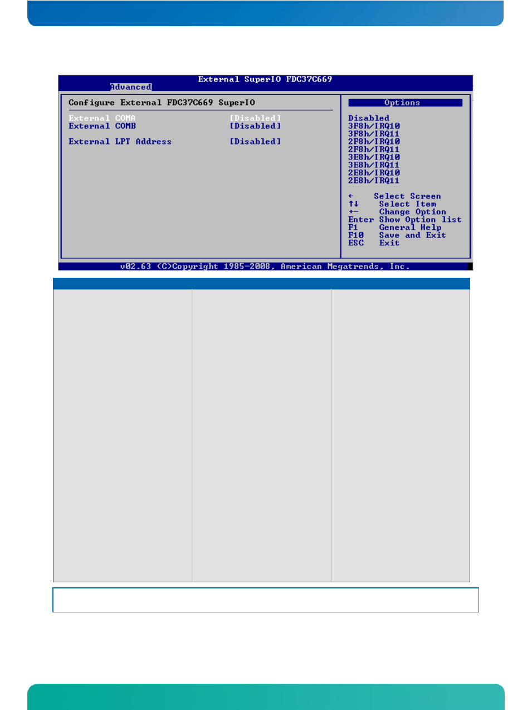Choose the Disabled option in Options list
This screenshot has width=532, height=710.
[369, 118]
